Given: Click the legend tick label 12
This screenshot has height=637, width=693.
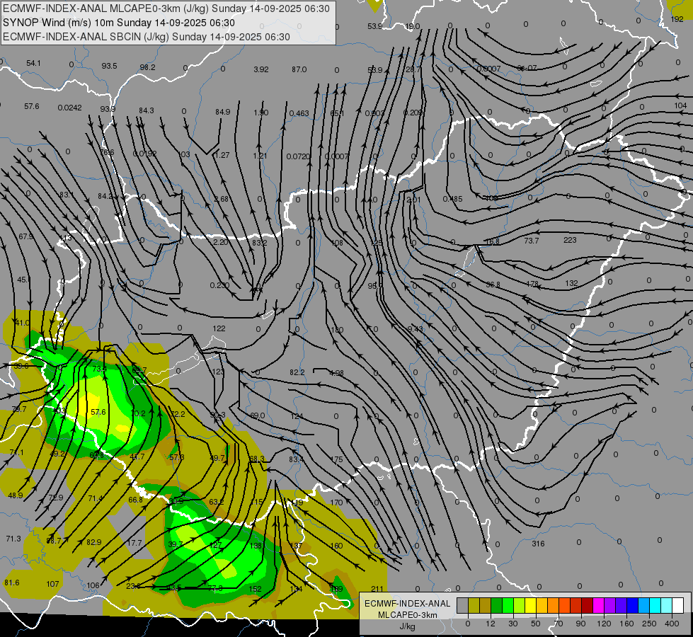Looking at the screenshot, I should tap(490, 624).
